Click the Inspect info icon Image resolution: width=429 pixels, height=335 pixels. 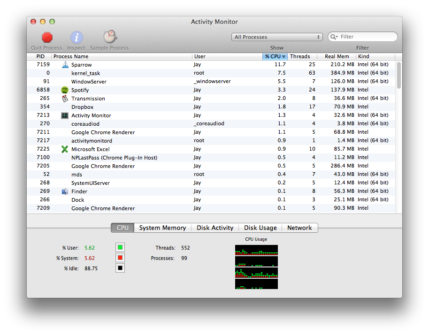77,37
